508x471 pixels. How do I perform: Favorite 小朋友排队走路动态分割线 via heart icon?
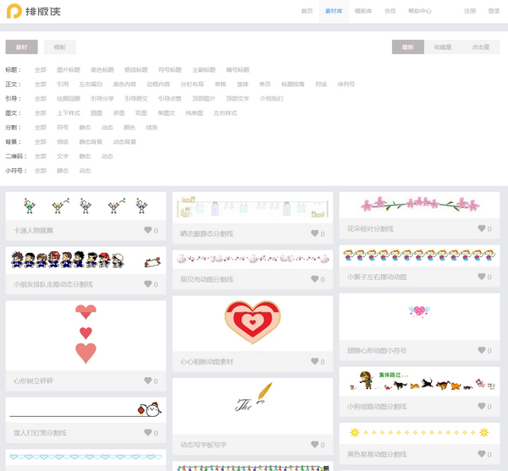click(147, 284)
